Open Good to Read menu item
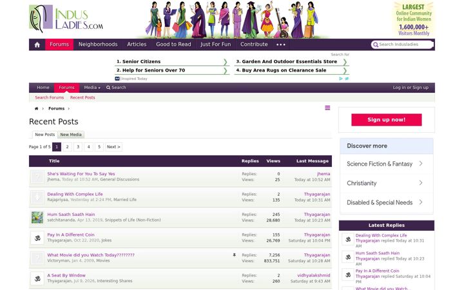464x290 pixels. pyautogui.click(x=173, y=44)
